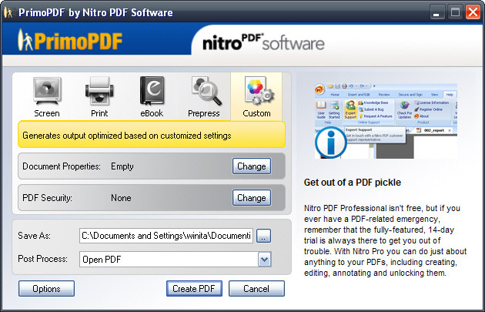
Task: Click the 'Post Process:' label
Action: 42,259
